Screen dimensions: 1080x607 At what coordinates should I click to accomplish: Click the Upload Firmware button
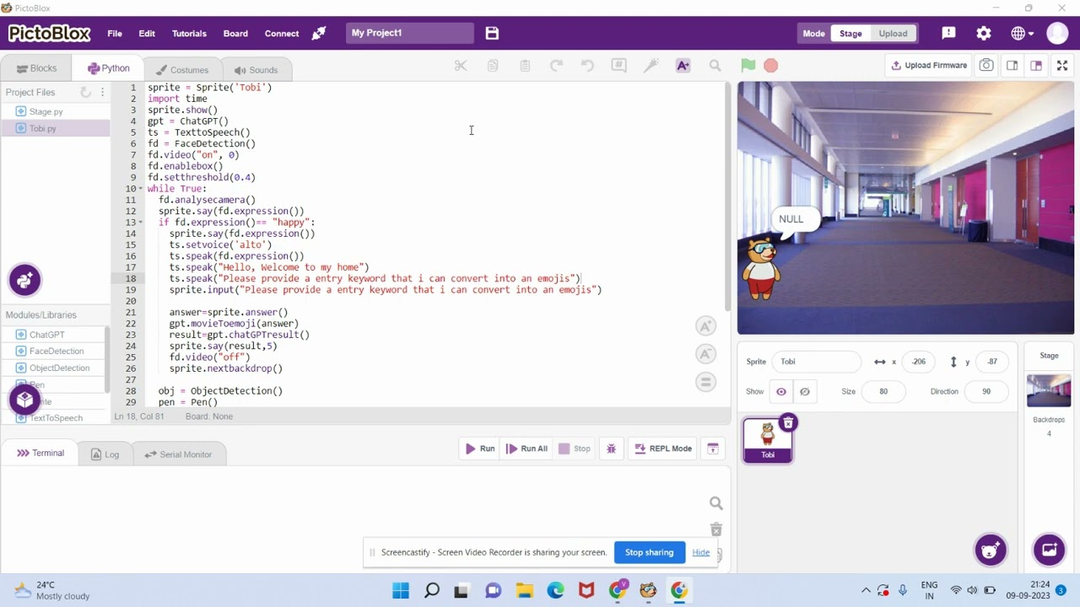(x=928, y=66)
